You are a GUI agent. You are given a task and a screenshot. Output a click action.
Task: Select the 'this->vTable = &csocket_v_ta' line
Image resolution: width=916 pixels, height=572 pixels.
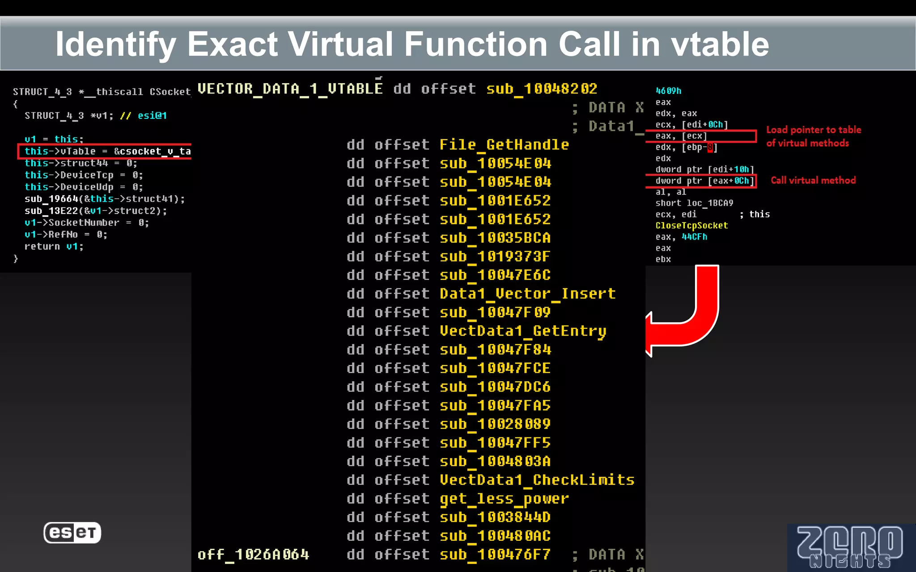pyautogui.click(x=108, y=151)
